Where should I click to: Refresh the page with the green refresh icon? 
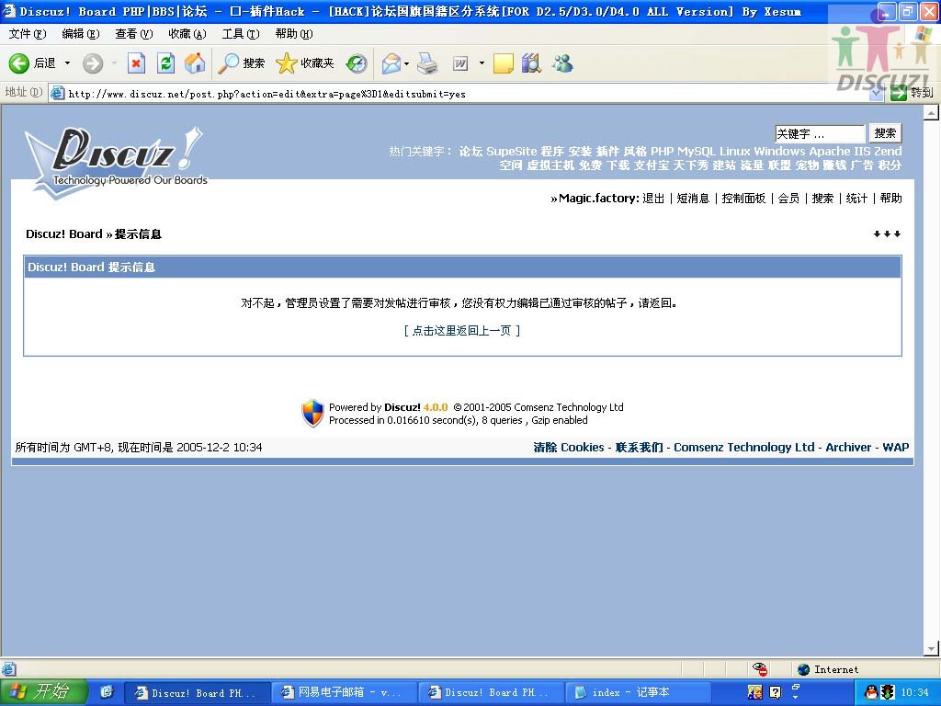coord(165,63)
